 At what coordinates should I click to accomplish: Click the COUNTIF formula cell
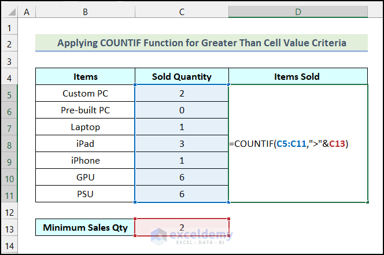[x=298, y=144]
